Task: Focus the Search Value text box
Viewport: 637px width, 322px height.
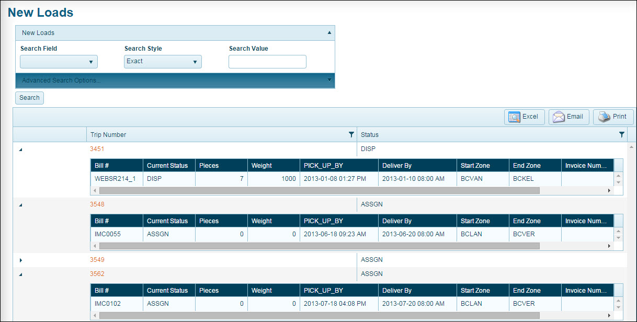Action: tap(267, 62)
